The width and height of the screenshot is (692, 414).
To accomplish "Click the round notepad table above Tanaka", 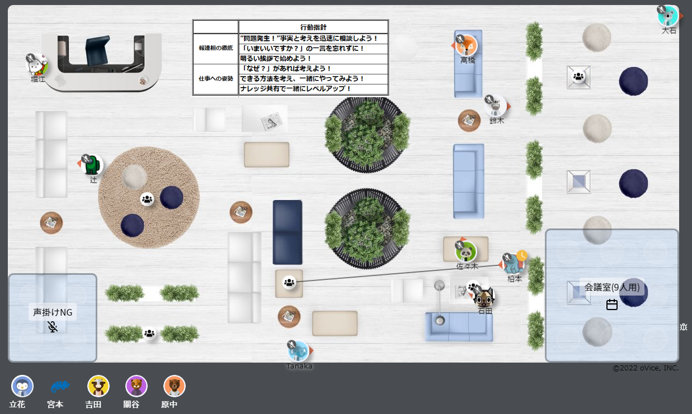I will pos(289,317).
